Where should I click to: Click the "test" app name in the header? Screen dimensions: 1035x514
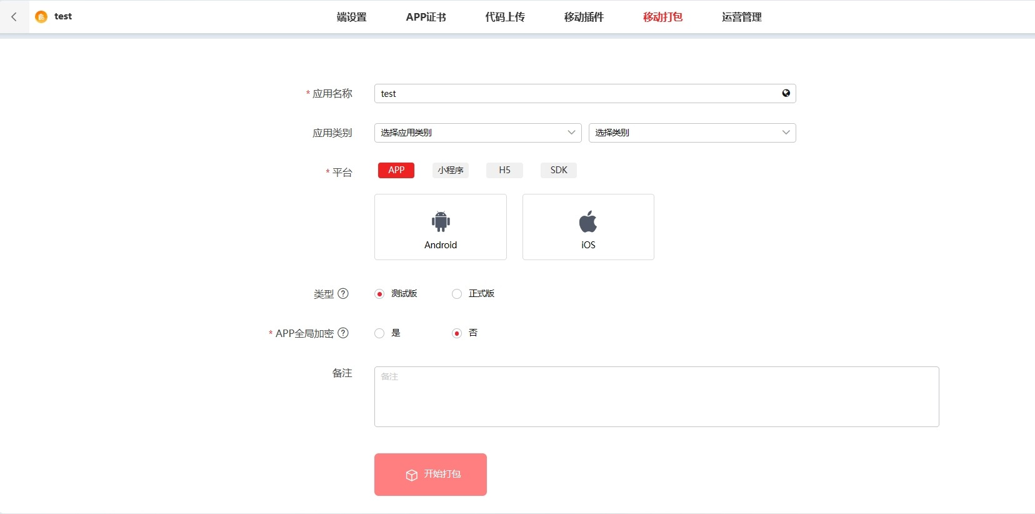[x=63, y=16]
